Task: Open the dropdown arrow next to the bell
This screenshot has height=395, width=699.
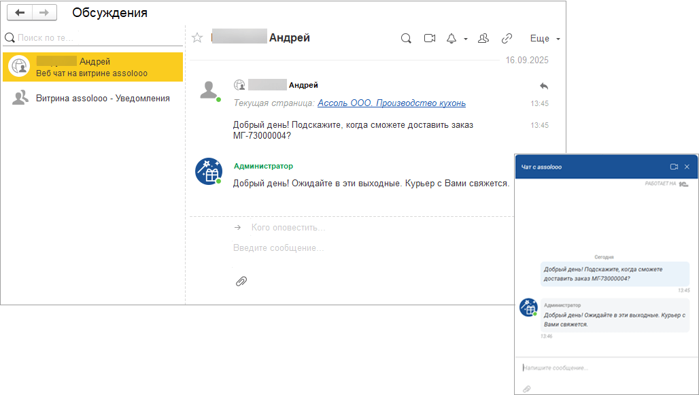Action: click(x=465, y=39)
